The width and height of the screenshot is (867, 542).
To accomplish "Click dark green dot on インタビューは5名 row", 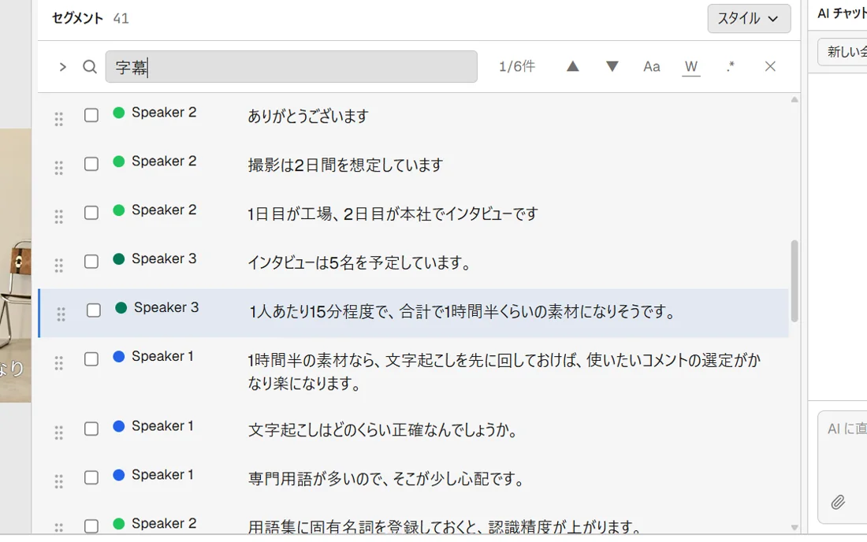I will [118, 258].
